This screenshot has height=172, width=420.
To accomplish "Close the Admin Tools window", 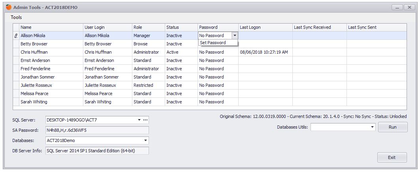I will point(409,7).
